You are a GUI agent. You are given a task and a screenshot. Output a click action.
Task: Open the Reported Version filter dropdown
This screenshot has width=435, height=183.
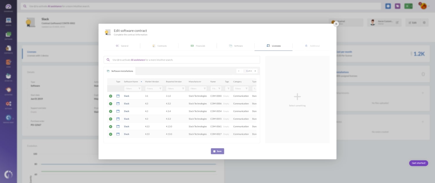[x=175, y=88]
